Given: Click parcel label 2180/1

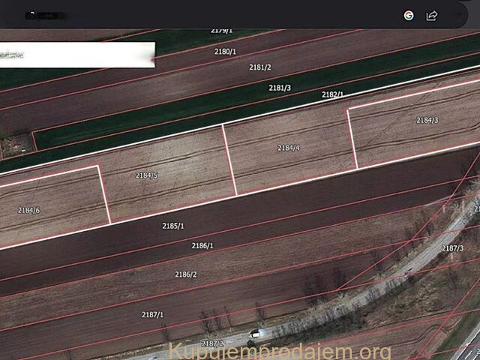Looking at the screenshot, I should (225, 52).
